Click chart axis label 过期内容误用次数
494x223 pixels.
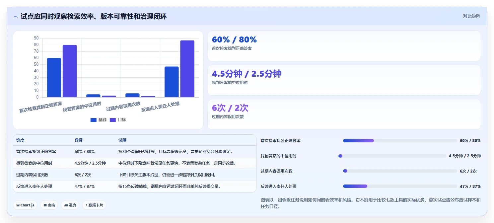tap(123, 106)
